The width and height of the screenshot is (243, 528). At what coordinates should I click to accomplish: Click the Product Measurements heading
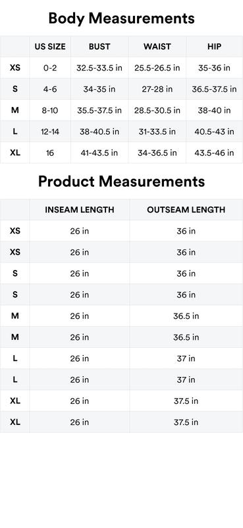[x=121, y=181]
